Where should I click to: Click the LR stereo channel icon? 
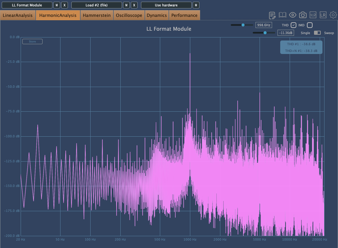323,15
